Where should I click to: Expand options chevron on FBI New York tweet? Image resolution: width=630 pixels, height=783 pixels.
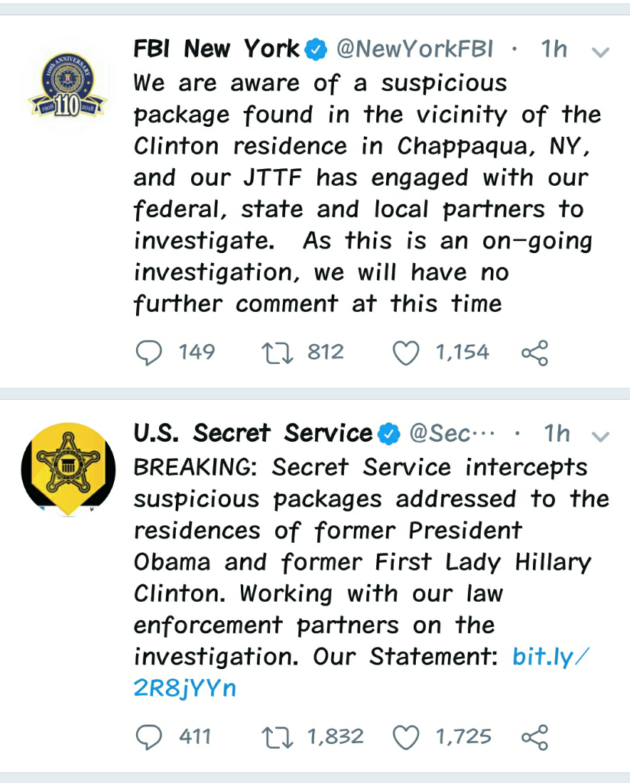(600, 52)
